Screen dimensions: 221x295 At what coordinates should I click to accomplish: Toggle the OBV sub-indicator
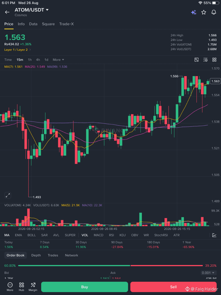135,235
